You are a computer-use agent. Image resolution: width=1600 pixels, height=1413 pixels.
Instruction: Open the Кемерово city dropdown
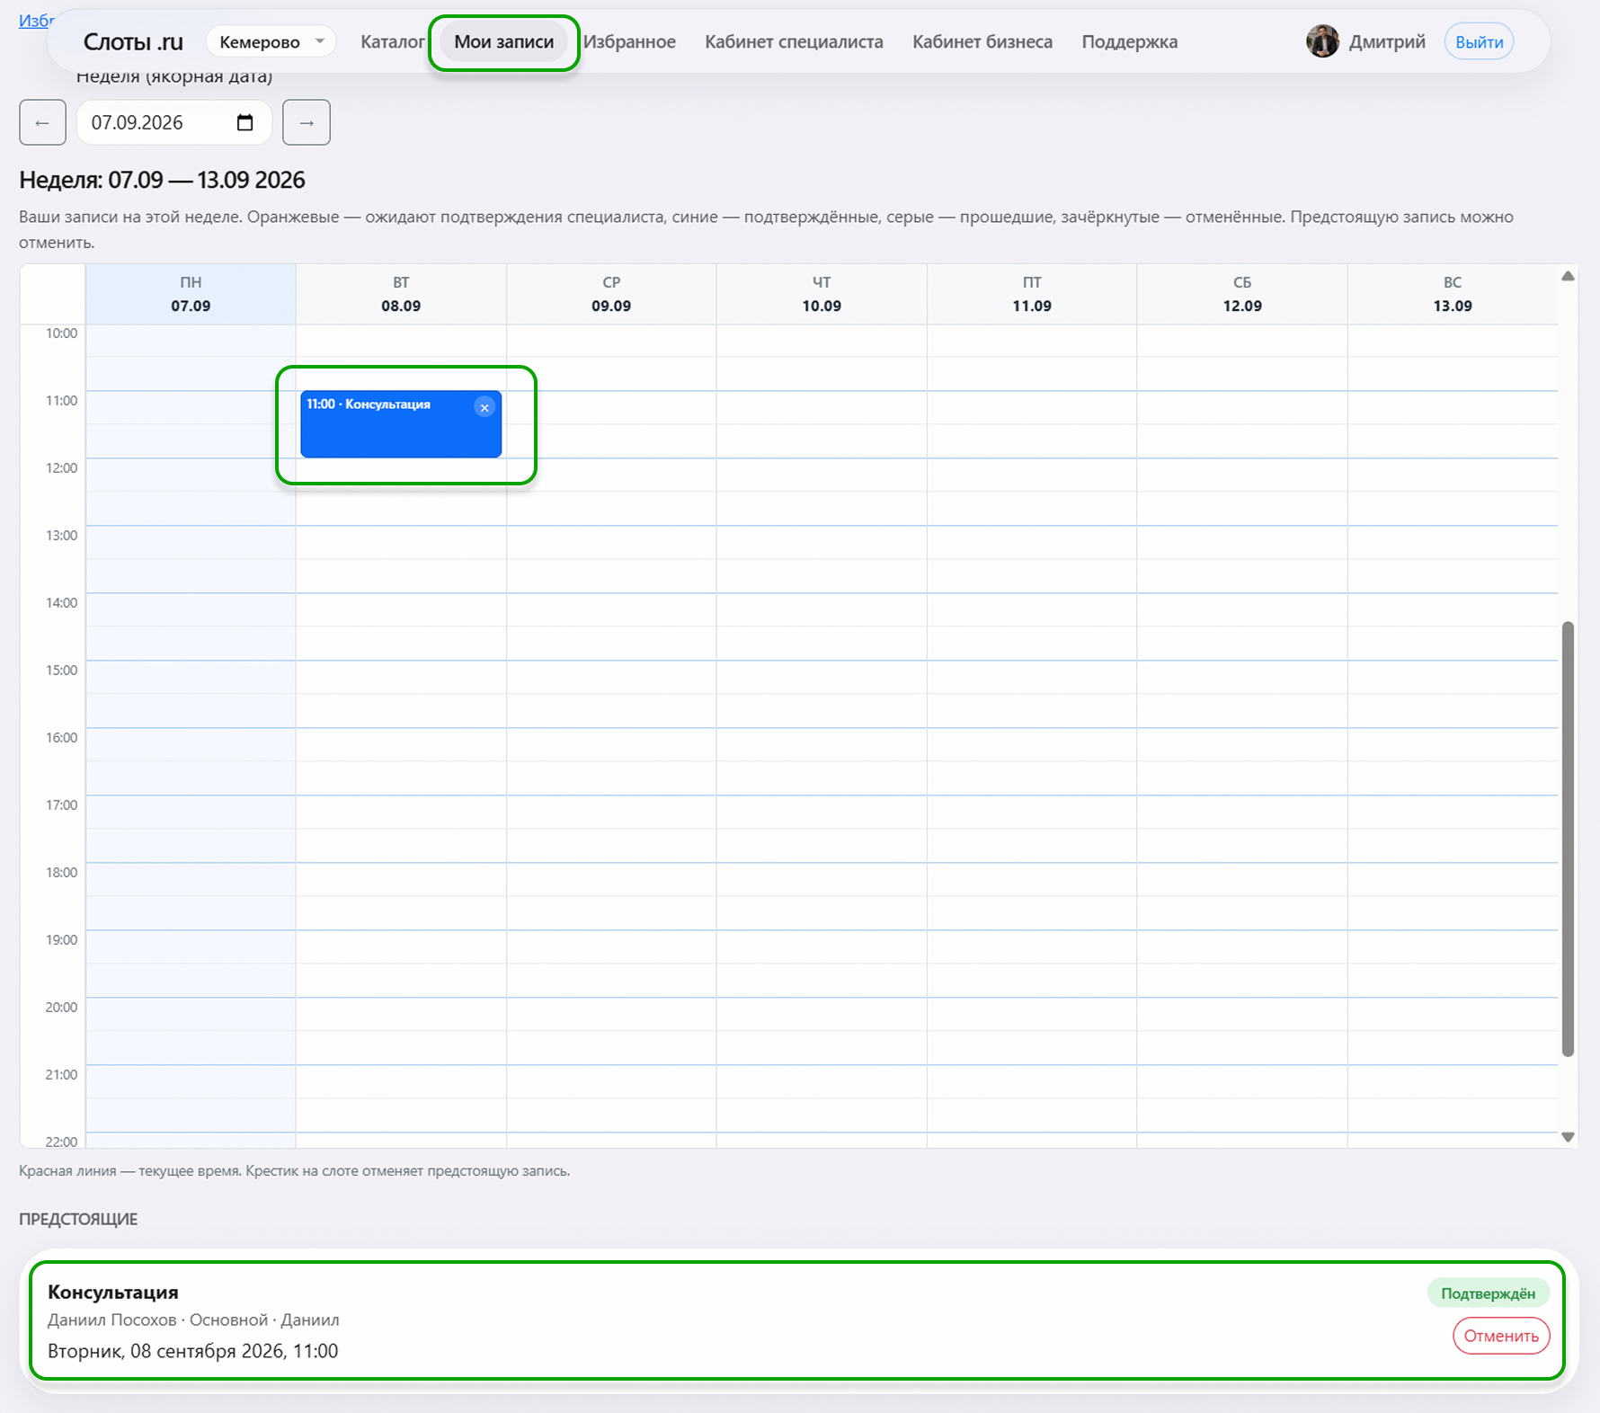(271, 41)
